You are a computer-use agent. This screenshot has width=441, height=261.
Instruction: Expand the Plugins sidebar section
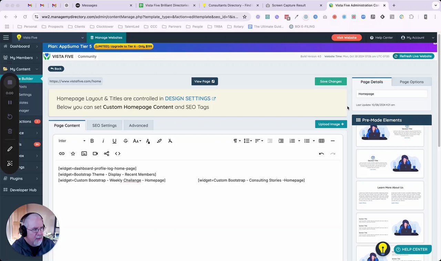[21, 178]
